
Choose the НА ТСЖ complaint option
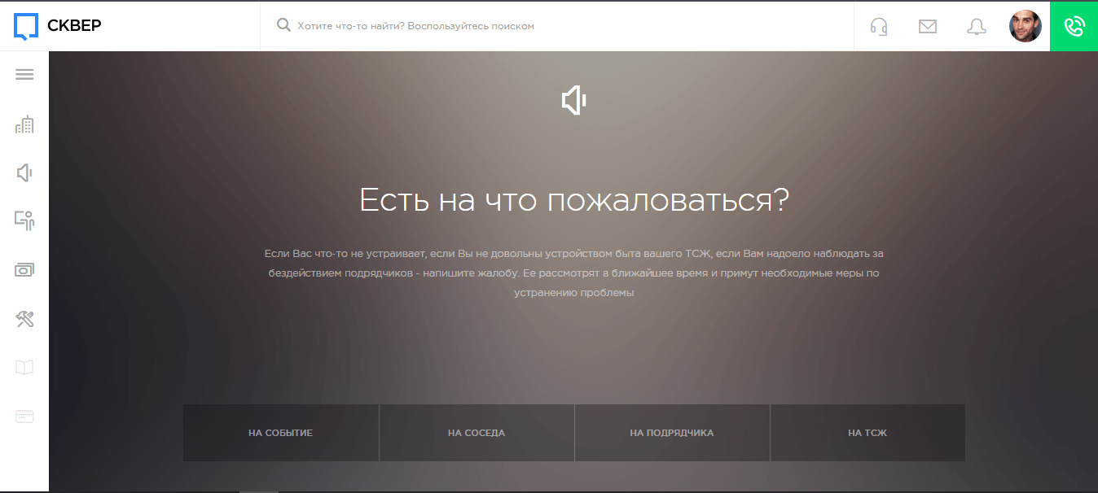pyautogui.click(x=867, y=433)
